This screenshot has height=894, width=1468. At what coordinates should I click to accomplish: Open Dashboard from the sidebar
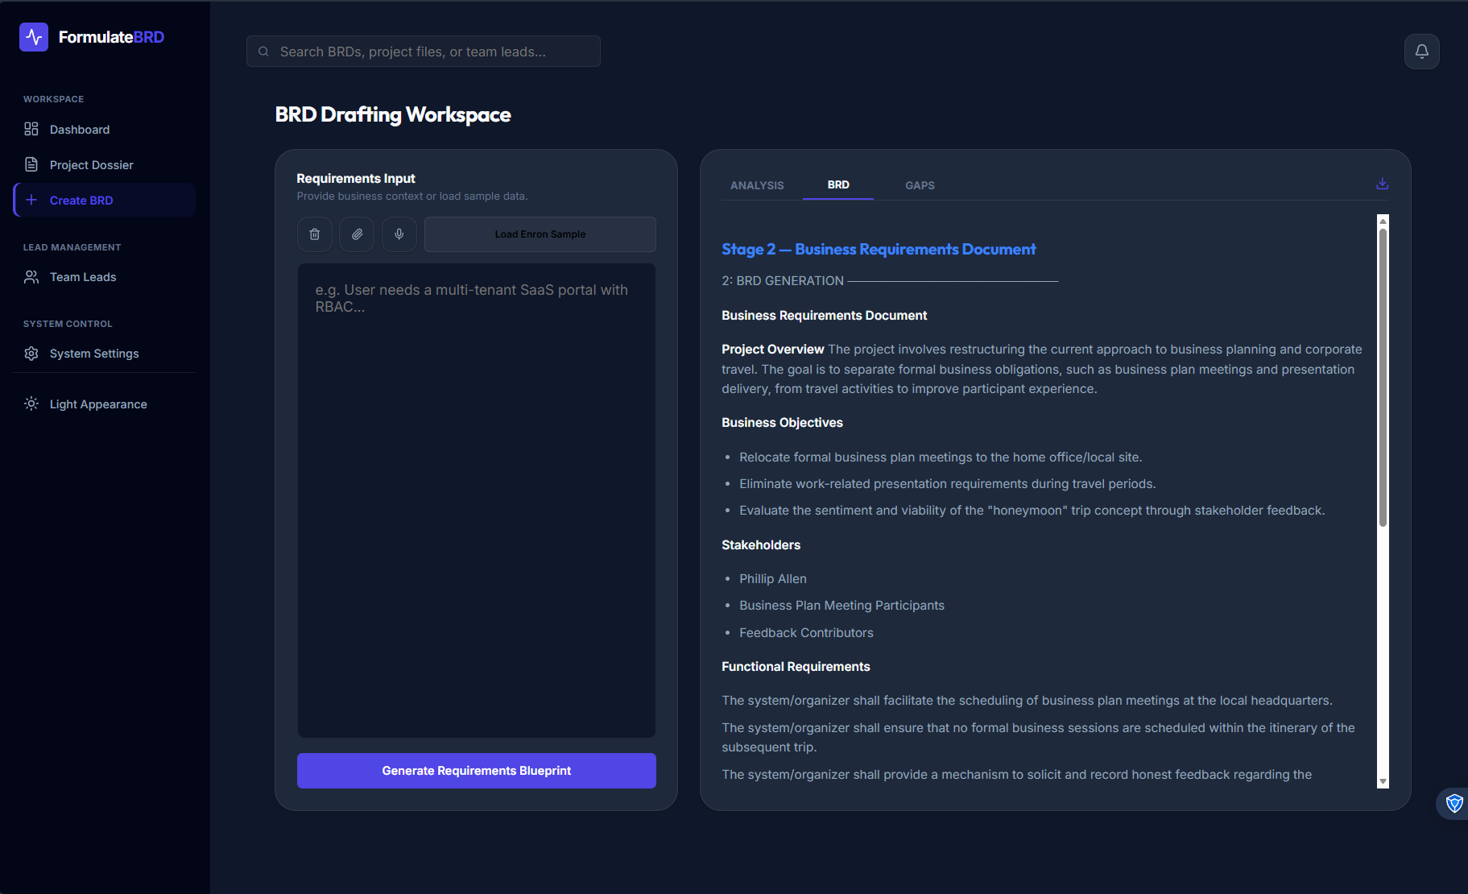click(x=79, y=130)
